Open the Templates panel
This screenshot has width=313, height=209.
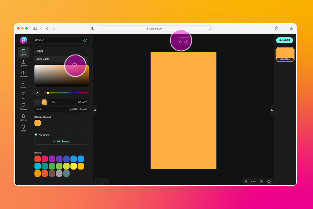coord(23,73)
